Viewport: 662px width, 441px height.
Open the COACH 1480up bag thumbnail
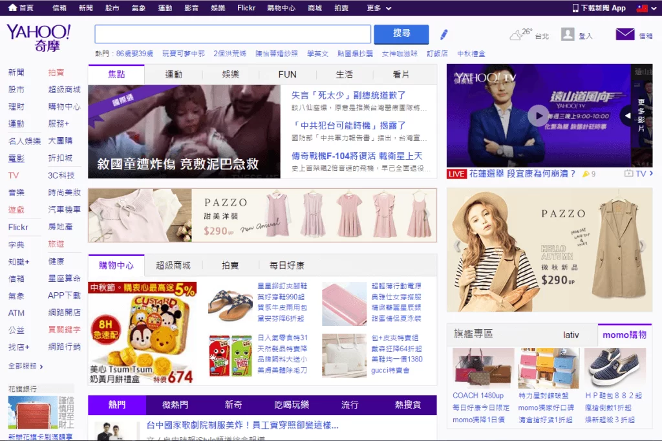[x=483, y=367]
